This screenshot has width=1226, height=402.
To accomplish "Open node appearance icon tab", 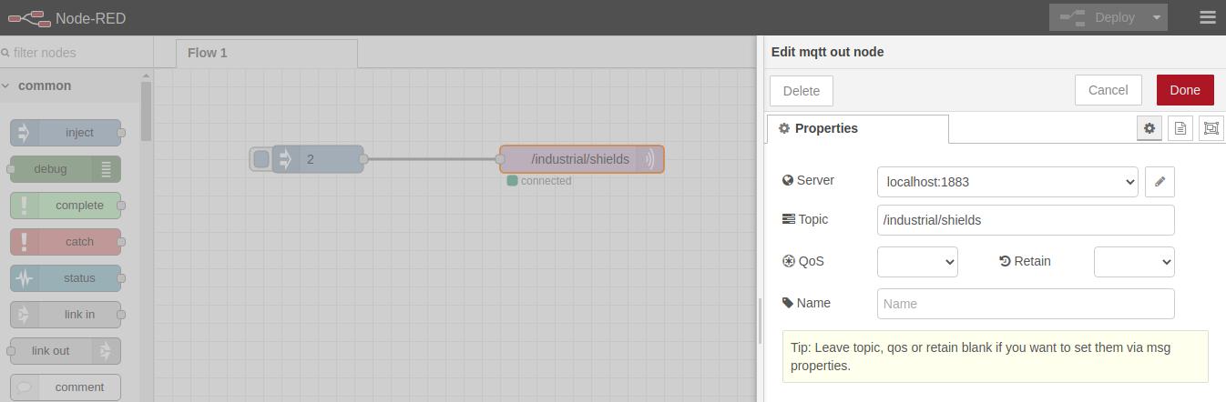I will [x=1211, y=128].
